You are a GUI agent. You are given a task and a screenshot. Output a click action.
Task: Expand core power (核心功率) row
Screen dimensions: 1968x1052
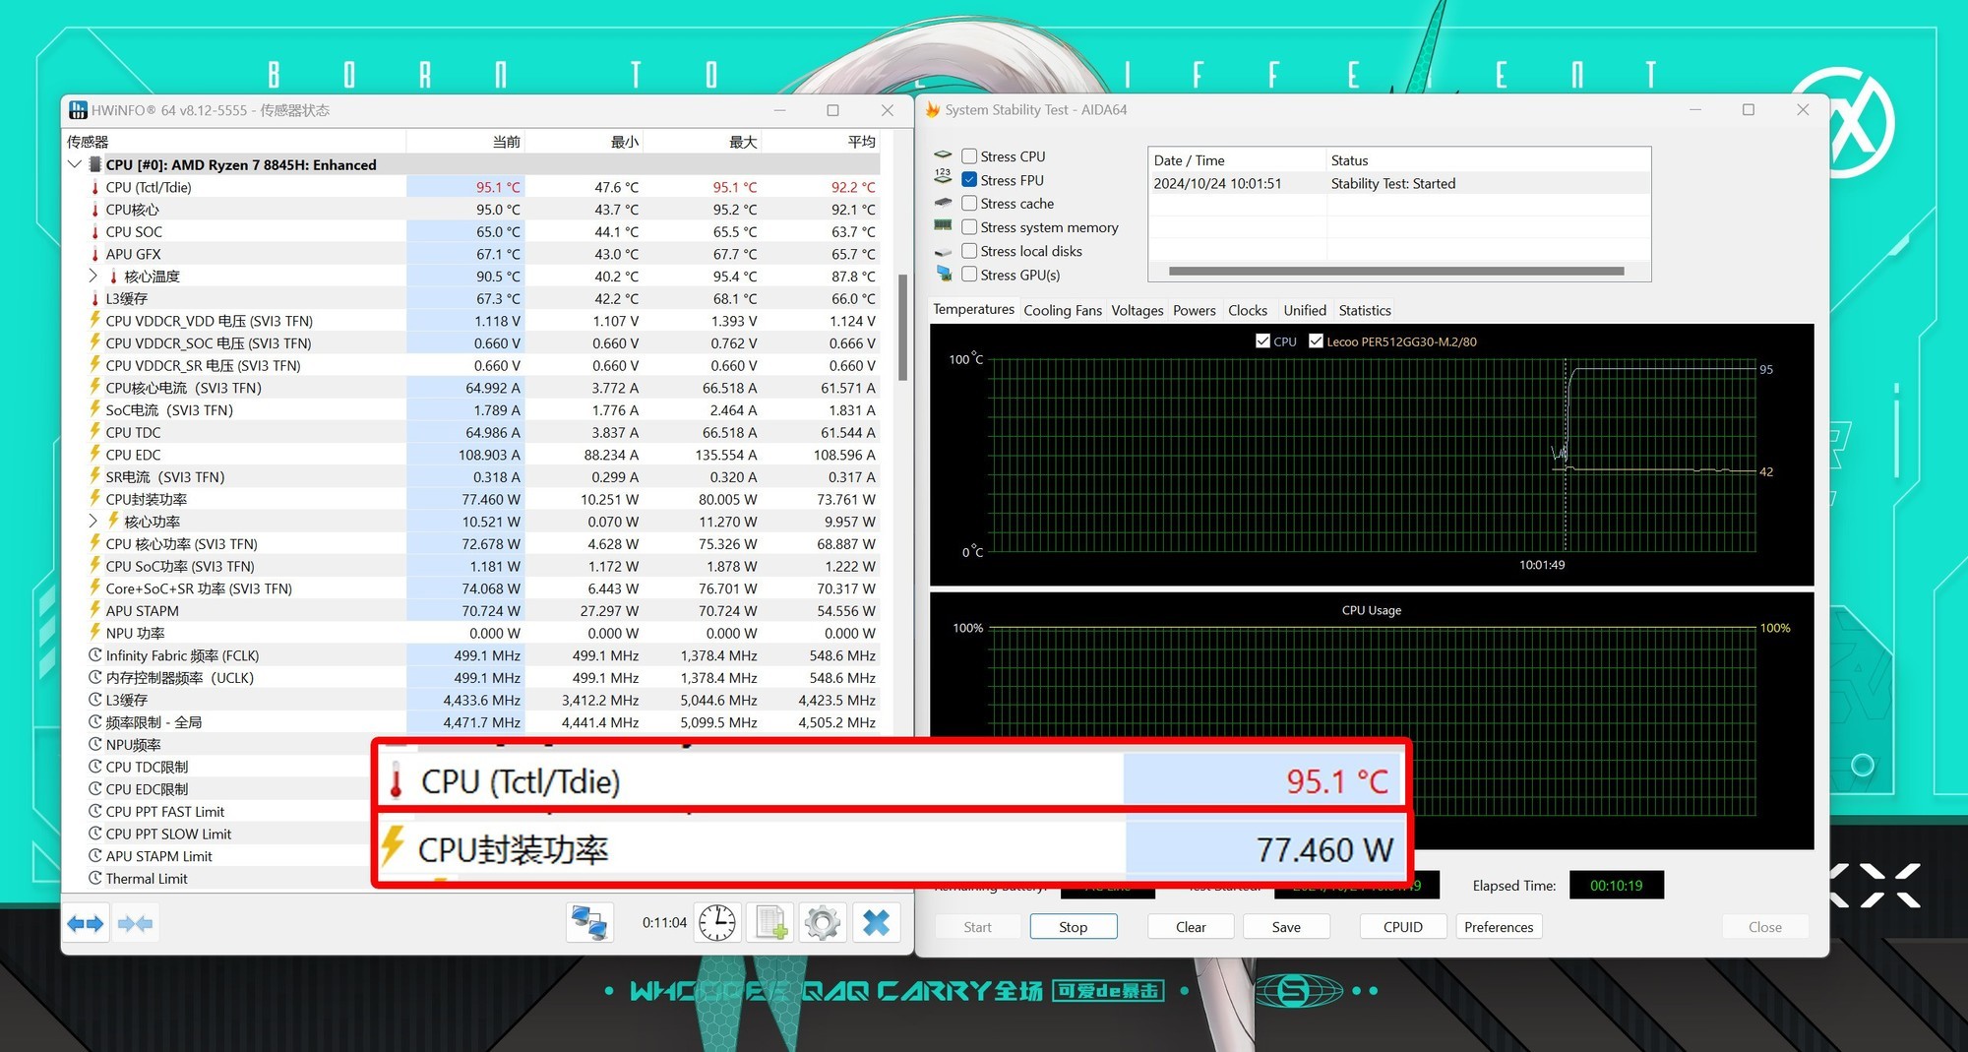pyautogui.click(x=92, y=521)
